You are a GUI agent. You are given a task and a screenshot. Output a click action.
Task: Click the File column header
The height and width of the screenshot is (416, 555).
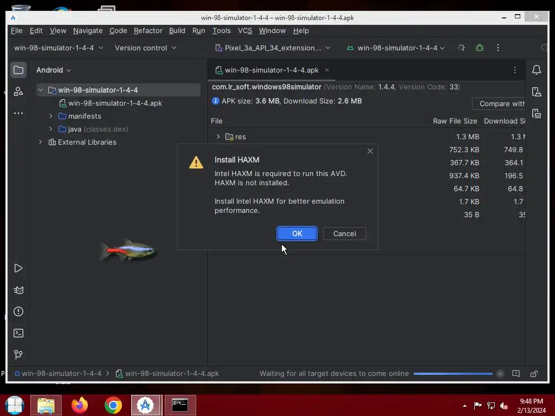[x=217, y=121]
